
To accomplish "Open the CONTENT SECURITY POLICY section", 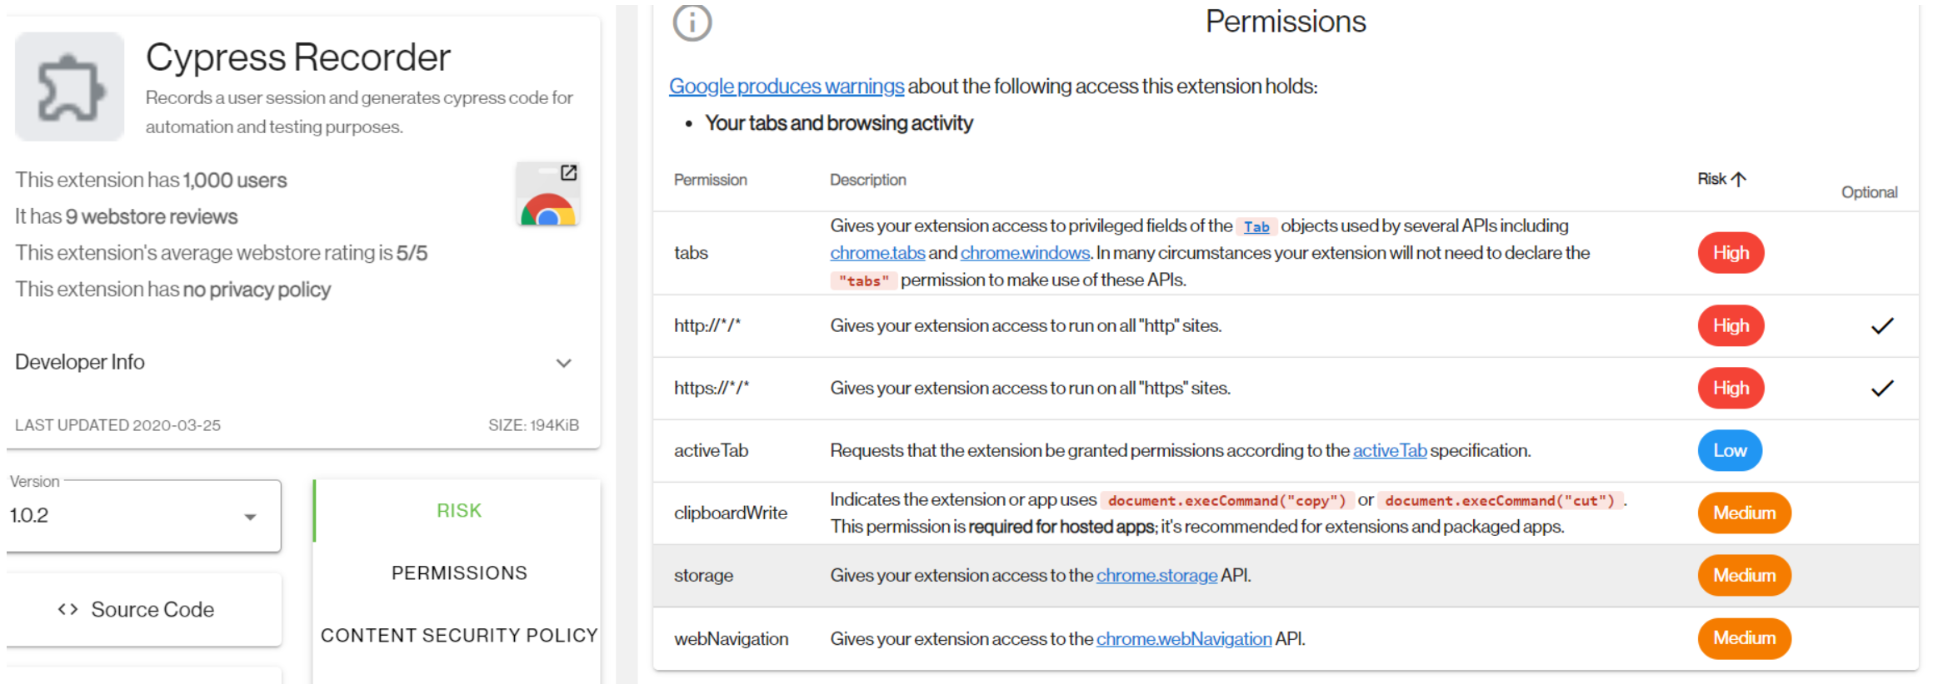I will pyautogui.click(x=459, y=635).
